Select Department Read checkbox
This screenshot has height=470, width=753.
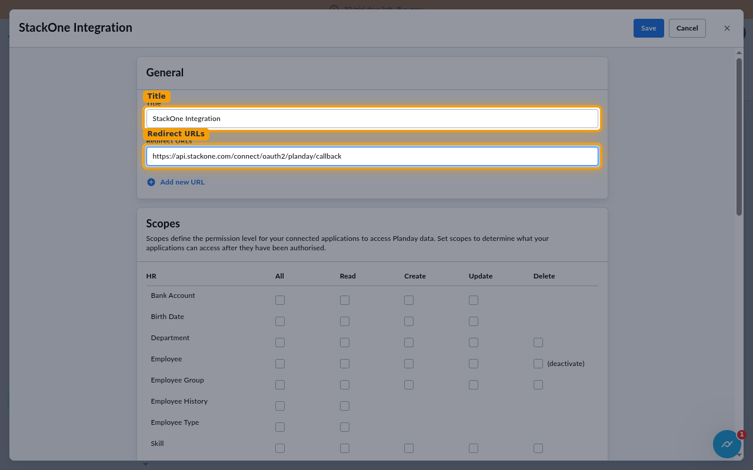345,343
